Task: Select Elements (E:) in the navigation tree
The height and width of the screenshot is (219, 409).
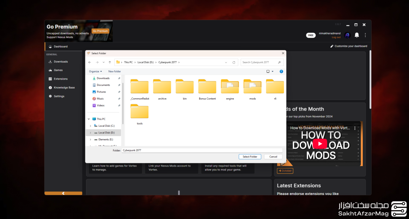Action: [106, 139]
